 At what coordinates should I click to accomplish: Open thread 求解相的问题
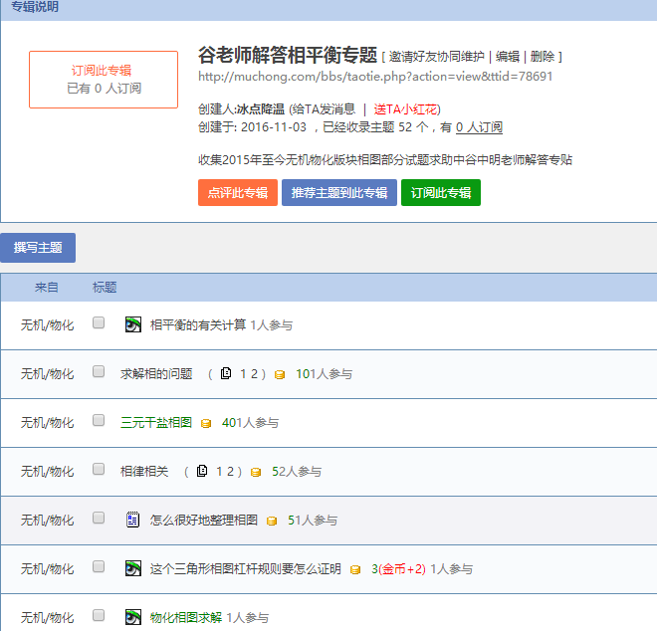point(156,373)
